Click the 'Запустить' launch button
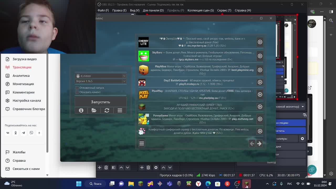 pyautogui.click(x=101, y=102)
